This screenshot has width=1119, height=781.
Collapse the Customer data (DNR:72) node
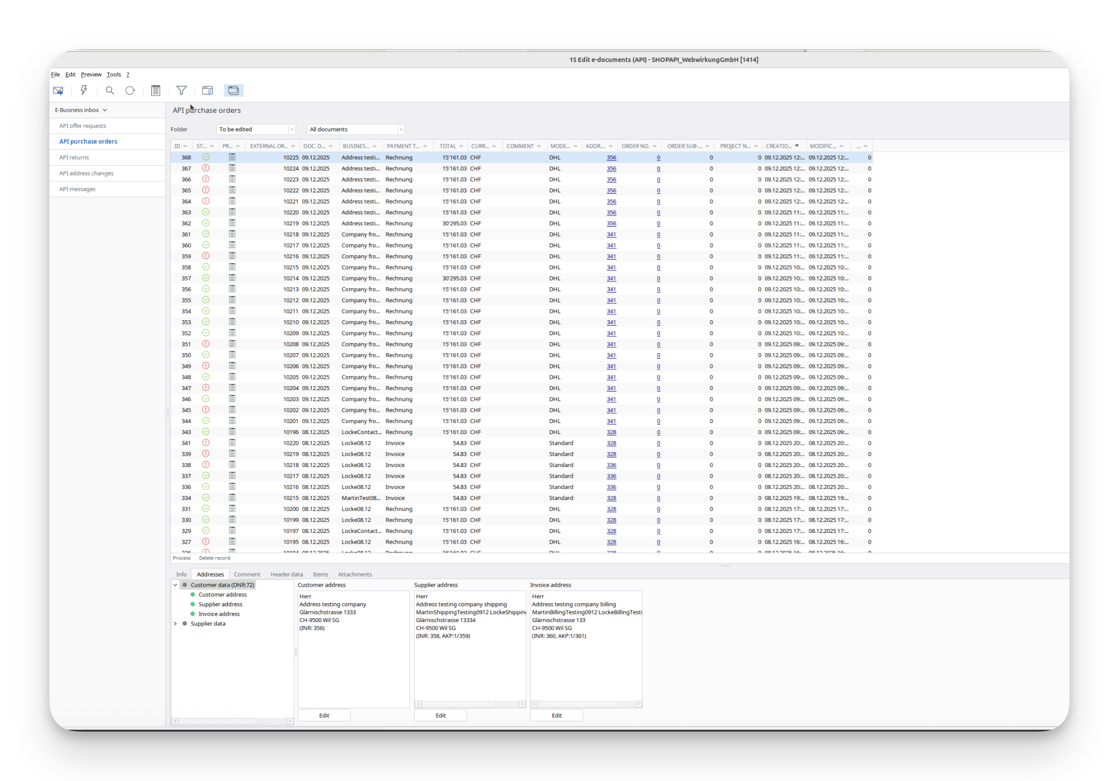(176, 585)
